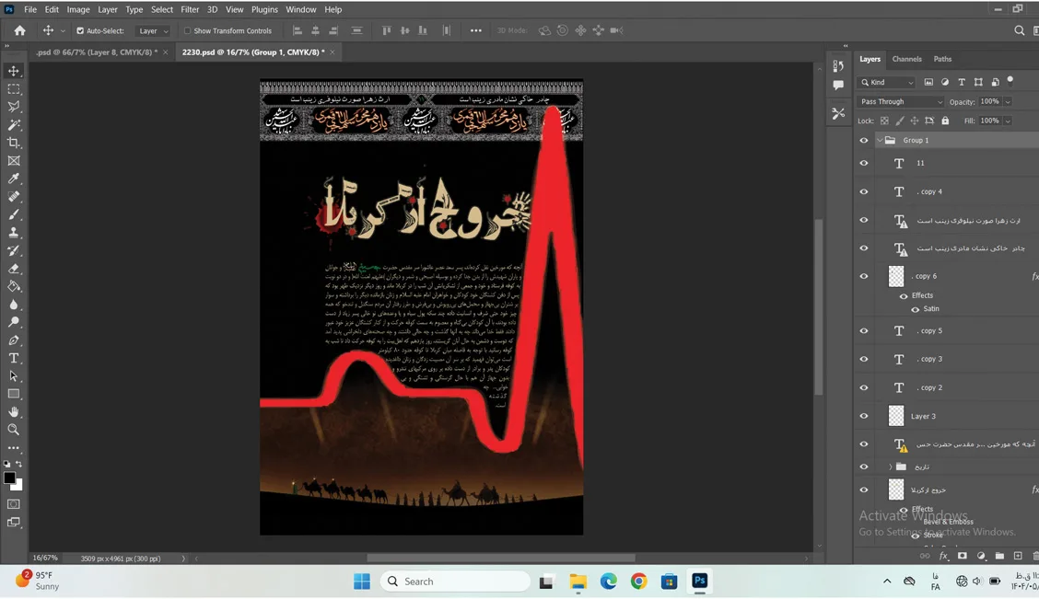Collapse the Group 1 folder arrow
This screenshot has height=599, width=1039.
(880, 140)
